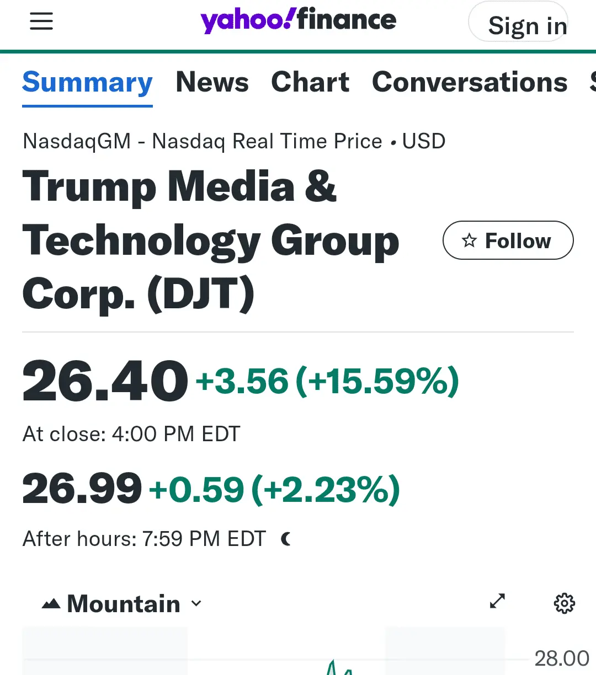Screen dimensions: 596x675
Task: Click the +3.56 (+15.59%) price change
Action: [327, 381]
